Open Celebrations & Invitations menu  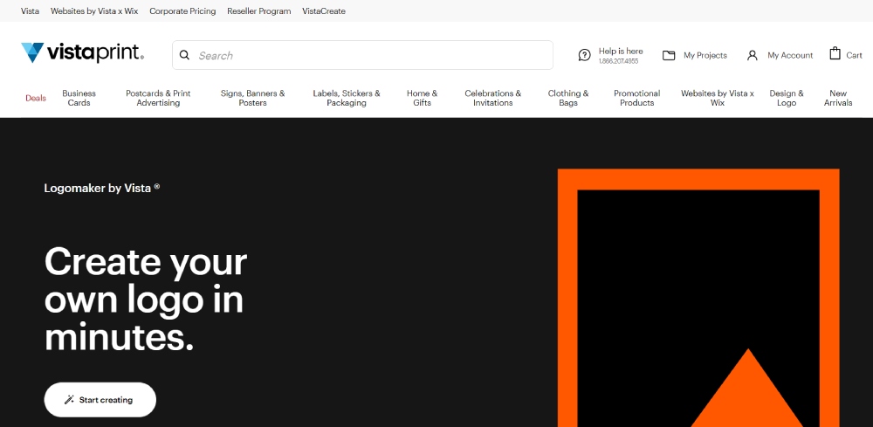click(492, 98)
